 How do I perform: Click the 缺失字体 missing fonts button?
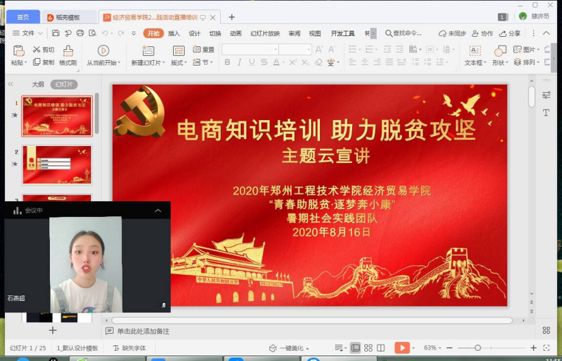coord(129,348)
